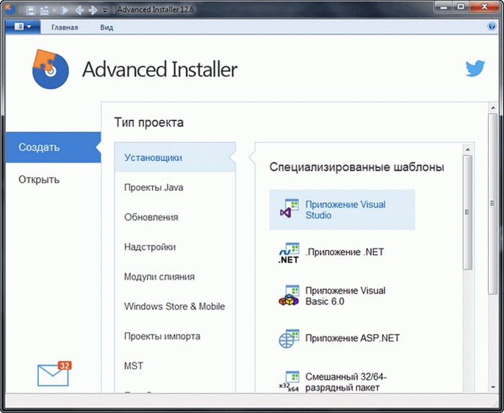Open the mail envelope with 32 notifications
This screenshot has width=504, height=413.
click(53, 375)
